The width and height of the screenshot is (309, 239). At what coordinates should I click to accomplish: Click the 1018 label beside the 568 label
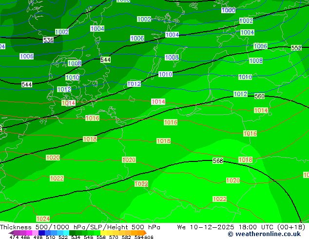[x=245, y=159]
